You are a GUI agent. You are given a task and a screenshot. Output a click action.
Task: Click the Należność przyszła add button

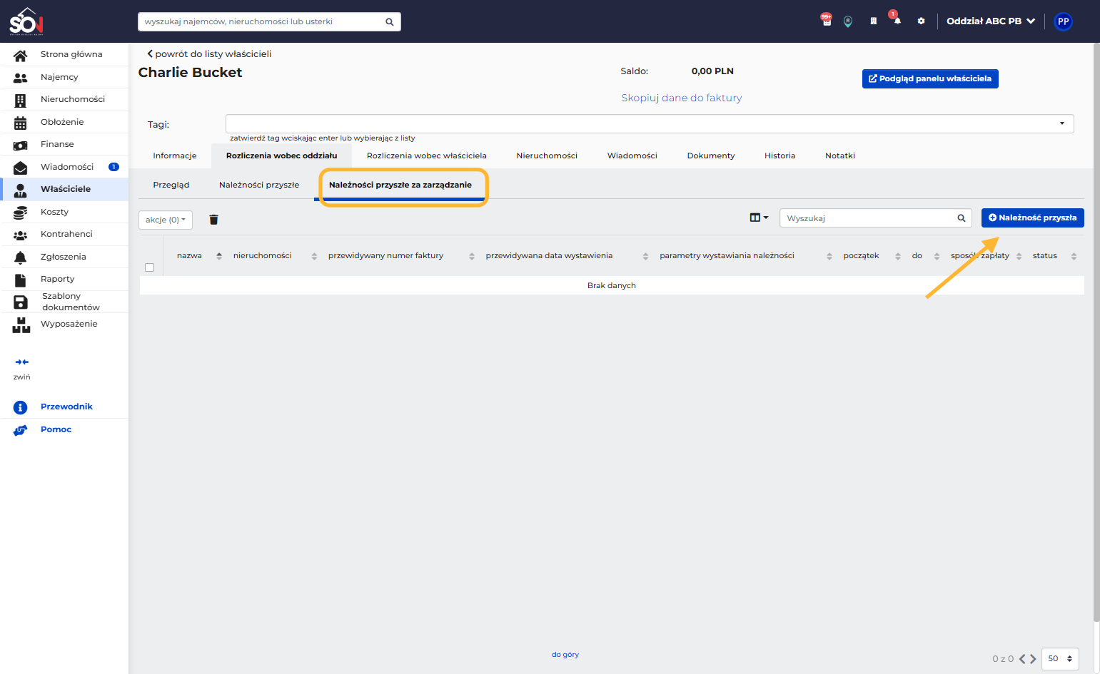1033,218
